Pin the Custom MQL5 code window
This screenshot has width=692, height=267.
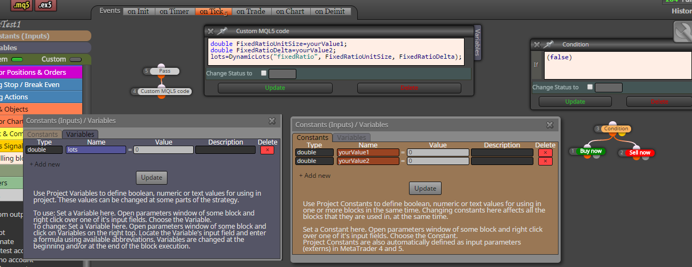222,31
